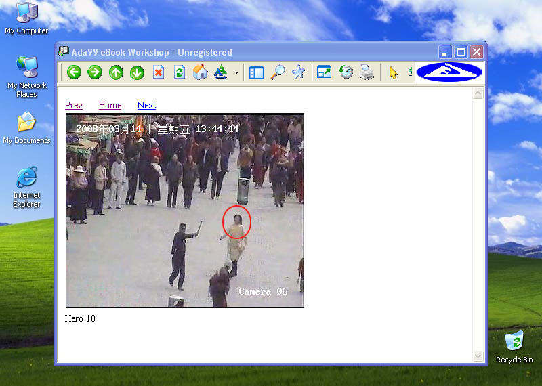Open favorites with the star icon
Viewport: 542px width, 386px height.
click(x=298, y=72)
